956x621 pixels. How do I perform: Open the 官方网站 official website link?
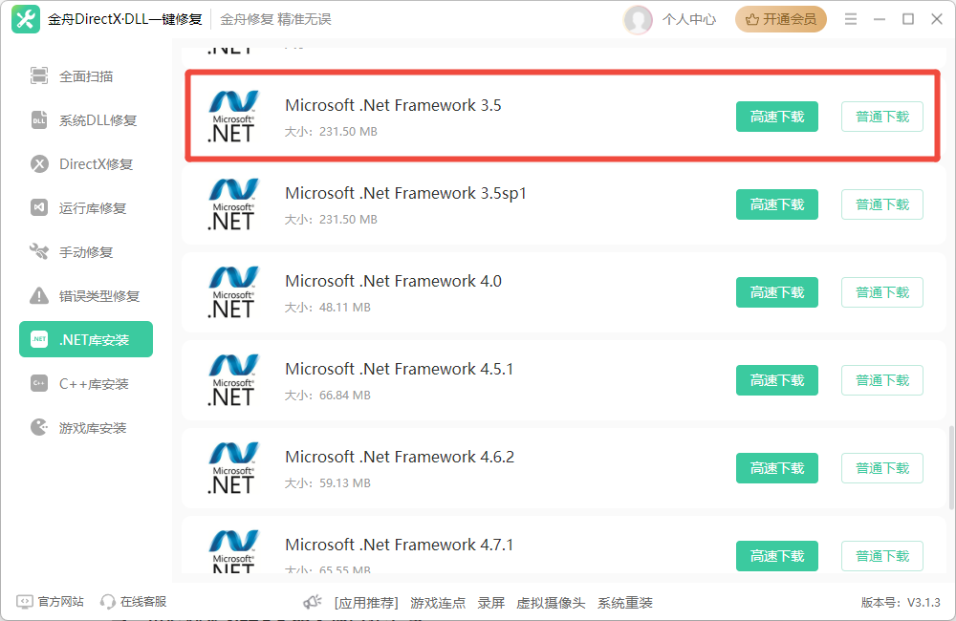(60, 602)
